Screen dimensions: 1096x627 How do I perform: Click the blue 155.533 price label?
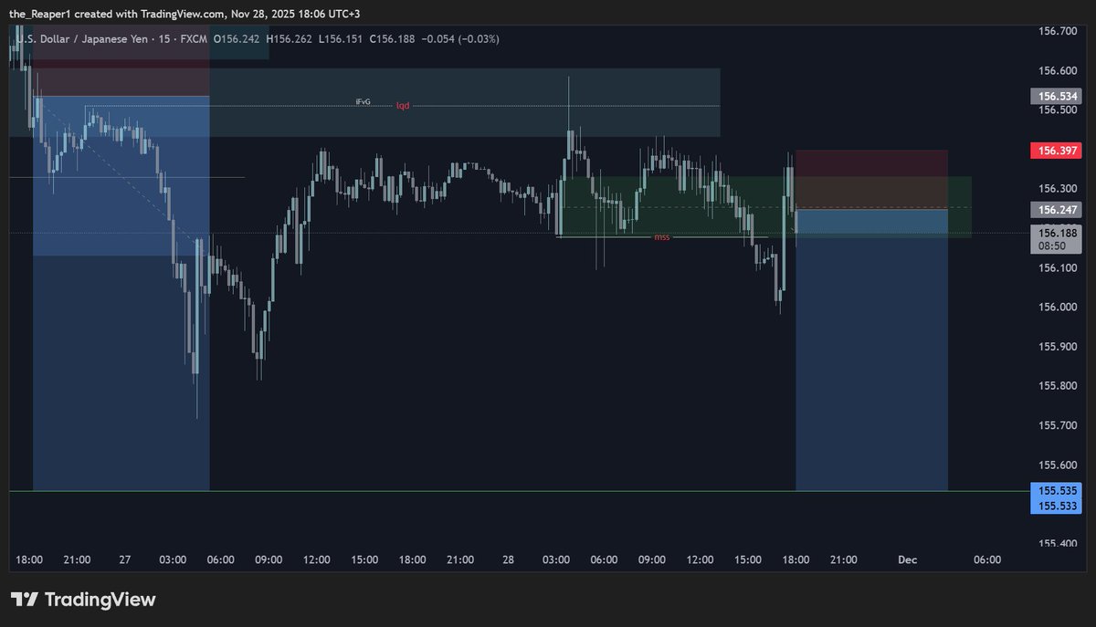click(x=1055, y=506)
